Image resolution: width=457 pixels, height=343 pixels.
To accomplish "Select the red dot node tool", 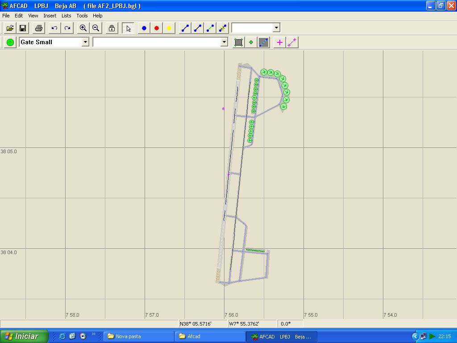I will point(157,28).
